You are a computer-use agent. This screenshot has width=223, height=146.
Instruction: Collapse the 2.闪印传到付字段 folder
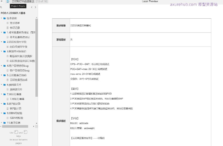[x=1, y=42]
